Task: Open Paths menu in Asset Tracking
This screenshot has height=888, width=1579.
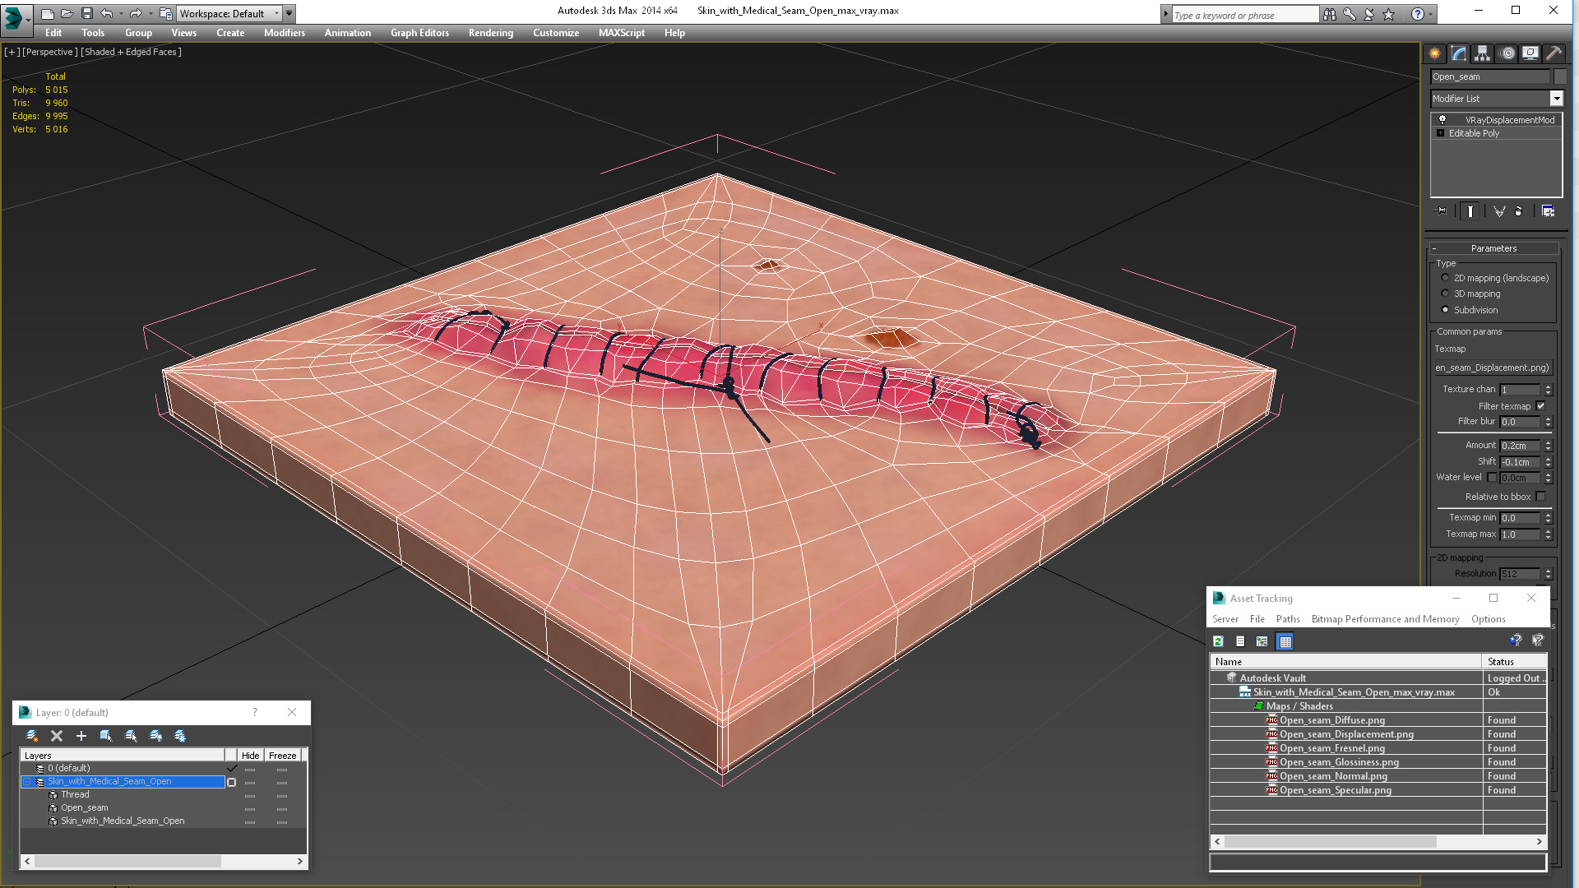Action: point(1288,619)
